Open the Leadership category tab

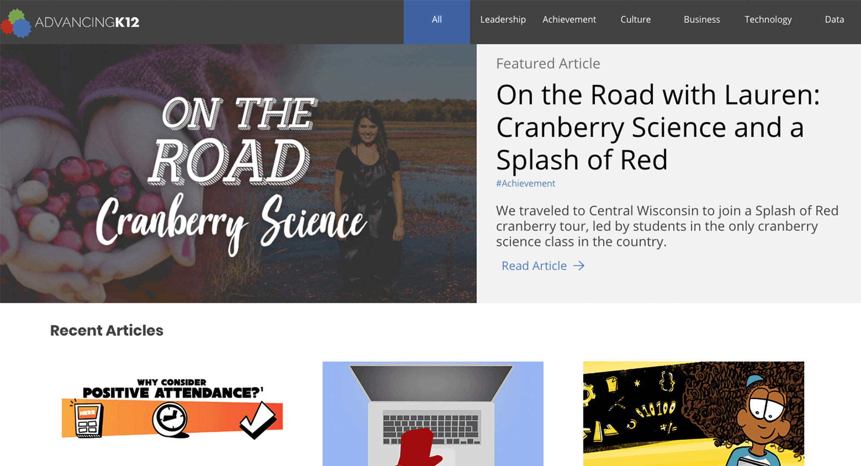point(503,20)
